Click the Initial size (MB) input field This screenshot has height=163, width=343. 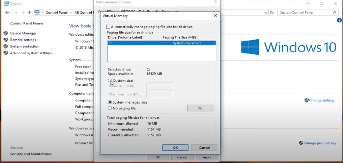pyautogui.click(x=160, y=86)
